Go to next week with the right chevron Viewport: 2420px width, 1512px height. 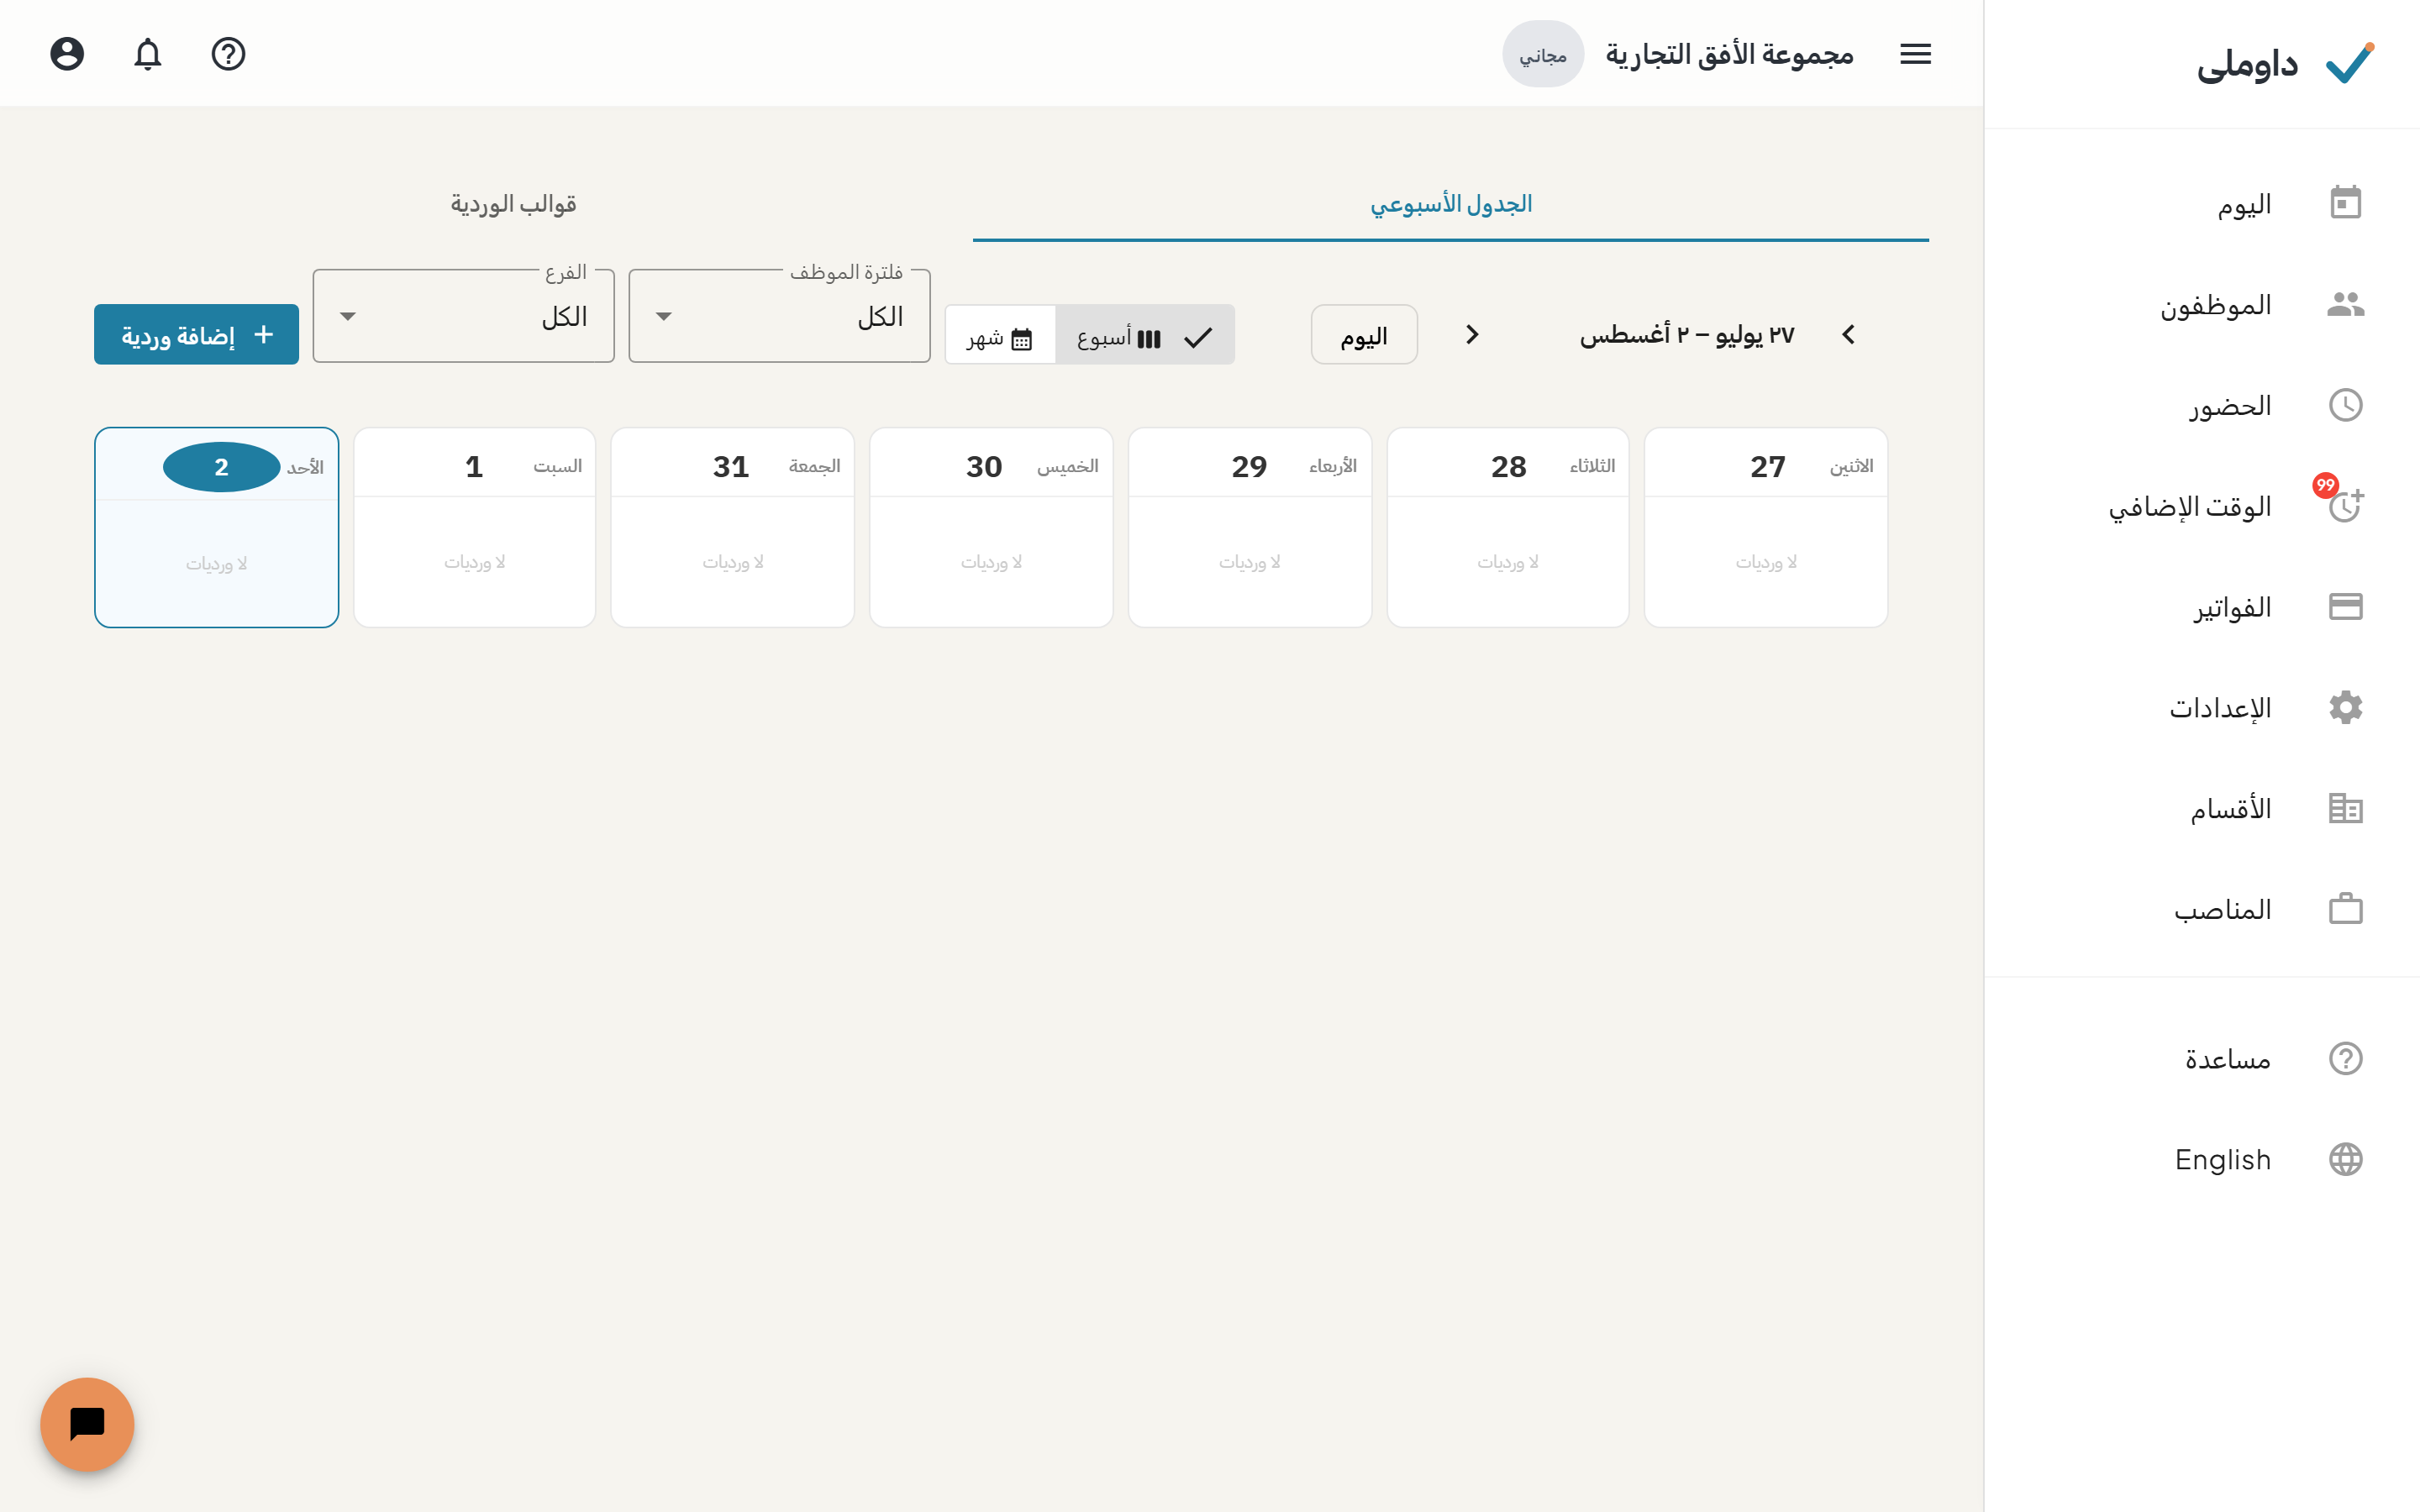tap(1472, 335)
